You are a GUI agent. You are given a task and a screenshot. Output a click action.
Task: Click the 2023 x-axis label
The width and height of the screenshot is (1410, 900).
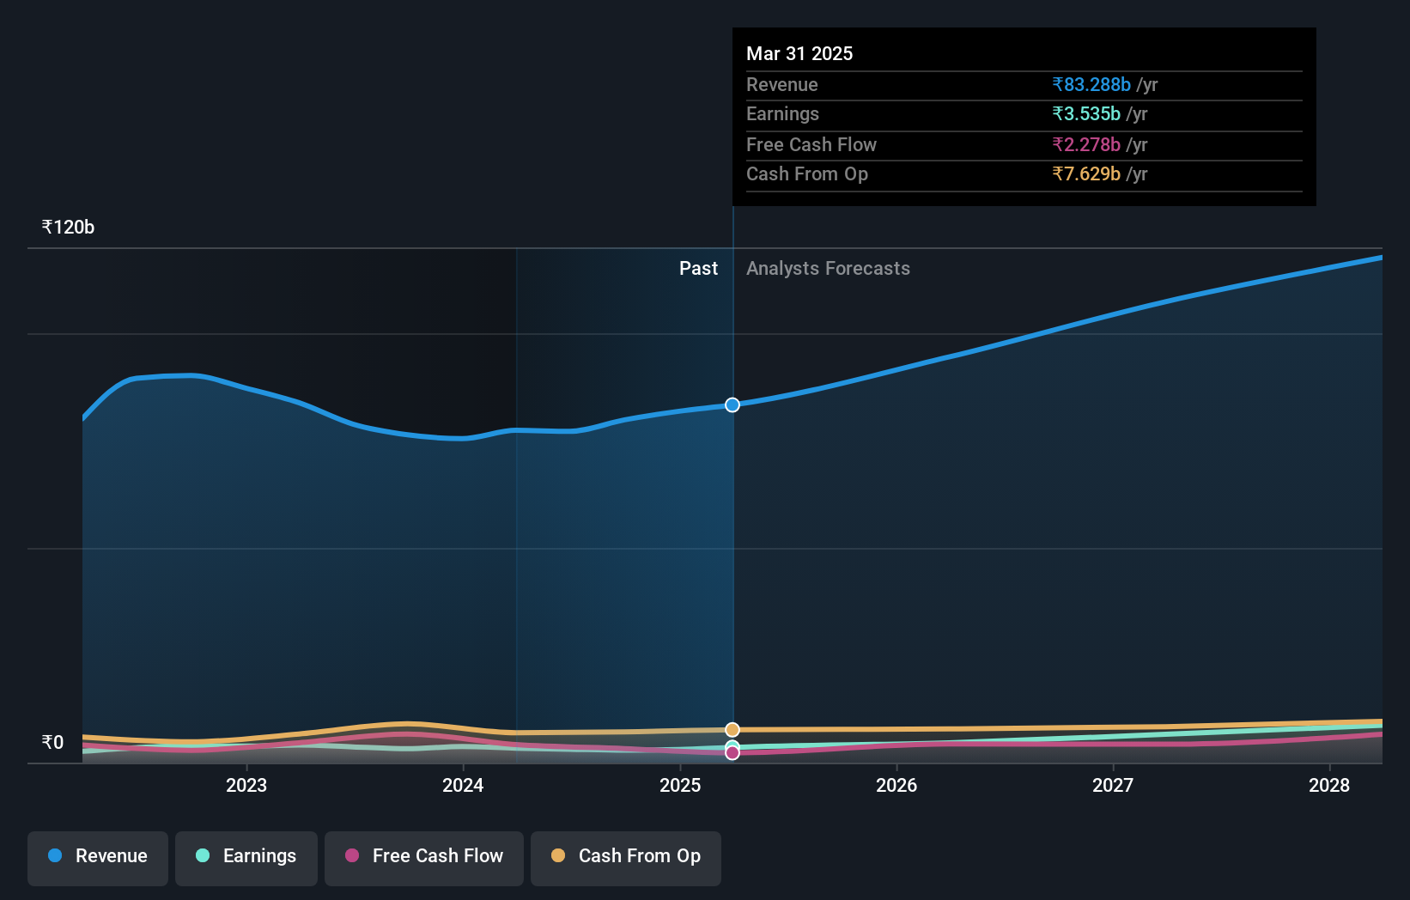click(x=246, y=785)
